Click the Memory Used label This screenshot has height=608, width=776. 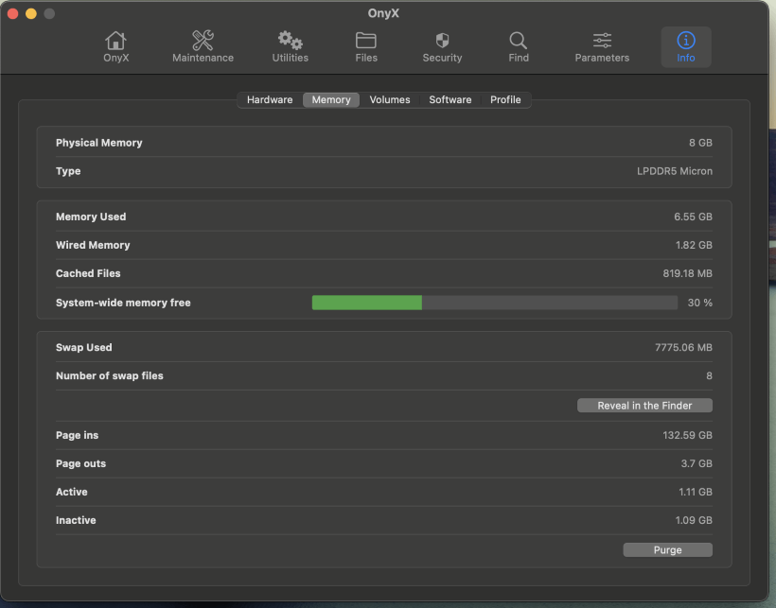[91, 217]
